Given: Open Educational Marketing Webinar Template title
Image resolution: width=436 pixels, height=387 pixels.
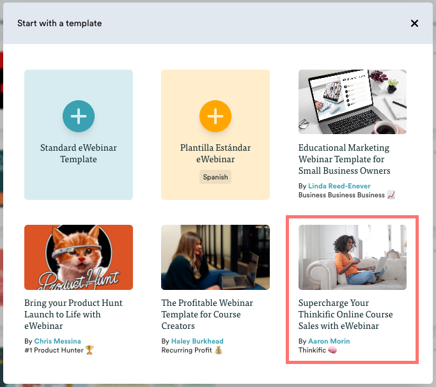Looking at the screenshot, I should [344, 159].
